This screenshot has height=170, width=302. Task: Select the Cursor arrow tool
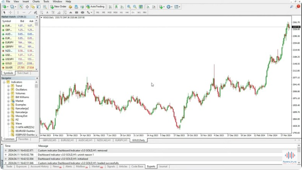pyautogui.click(x=4, y=12)
